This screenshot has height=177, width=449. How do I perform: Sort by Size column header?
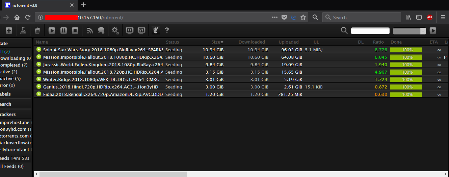[x=217, y=42]
